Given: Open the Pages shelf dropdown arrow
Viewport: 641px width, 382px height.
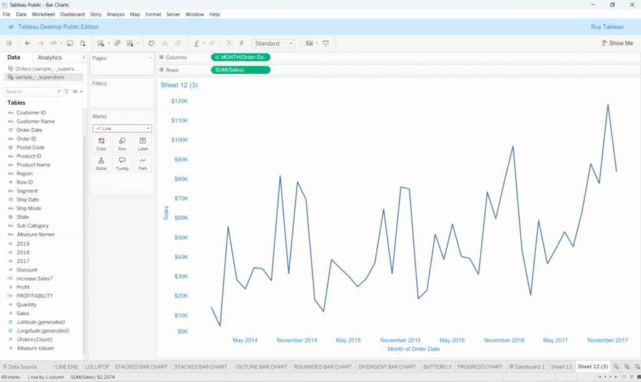Looking at the screenshot, I should tap(150, 58).
